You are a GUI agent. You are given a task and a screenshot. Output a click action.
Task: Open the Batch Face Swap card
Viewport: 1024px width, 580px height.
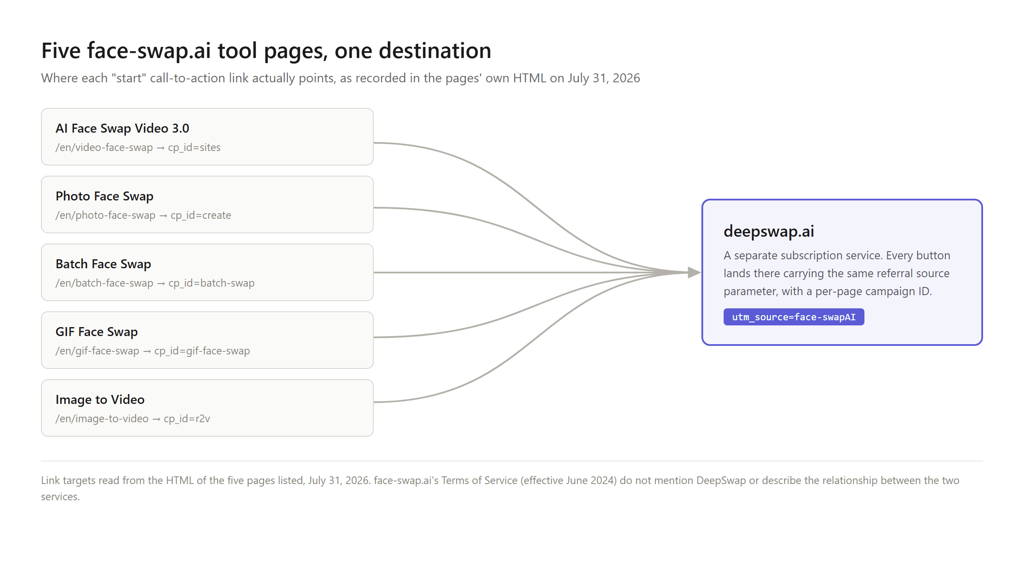pos(207,272)
